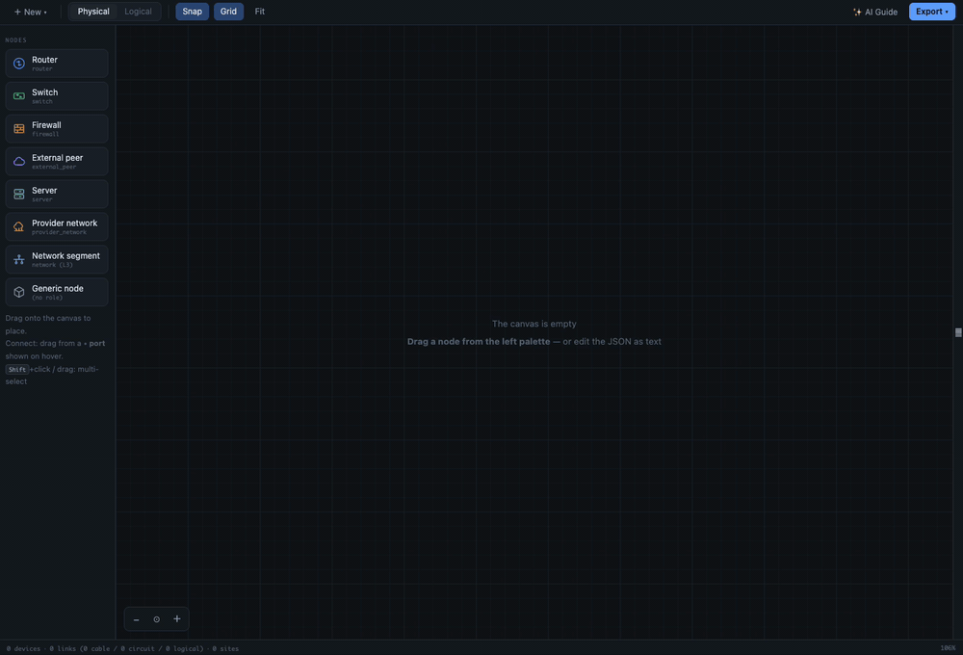The height and width of the screenshot is (655, 963).
Task: Switch to the Logical view
Action: (138, 12)
